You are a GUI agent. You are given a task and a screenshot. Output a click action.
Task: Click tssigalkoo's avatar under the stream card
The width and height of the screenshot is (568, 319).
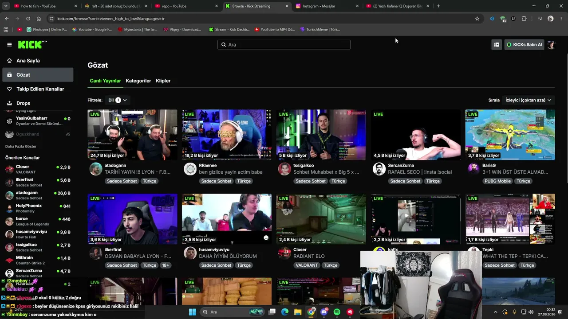pos(284,169)
